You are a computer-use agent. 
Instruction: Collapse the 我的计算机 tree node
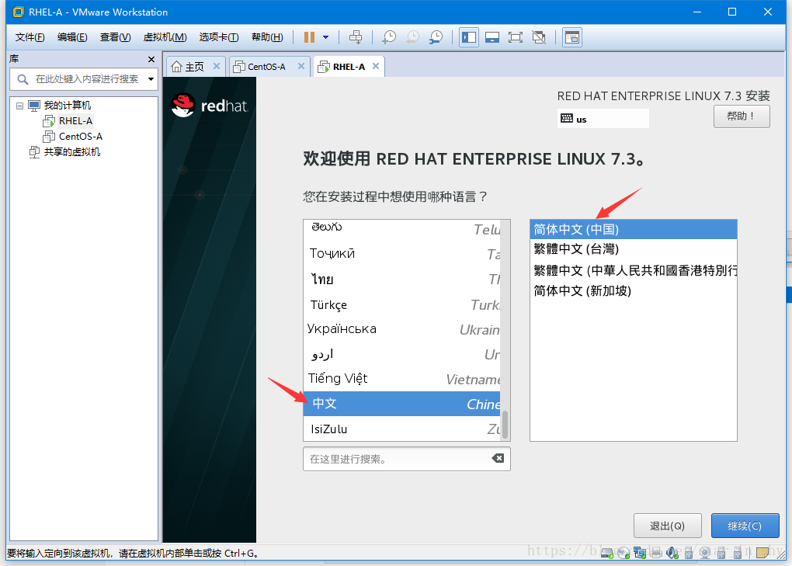coord(19,106)
